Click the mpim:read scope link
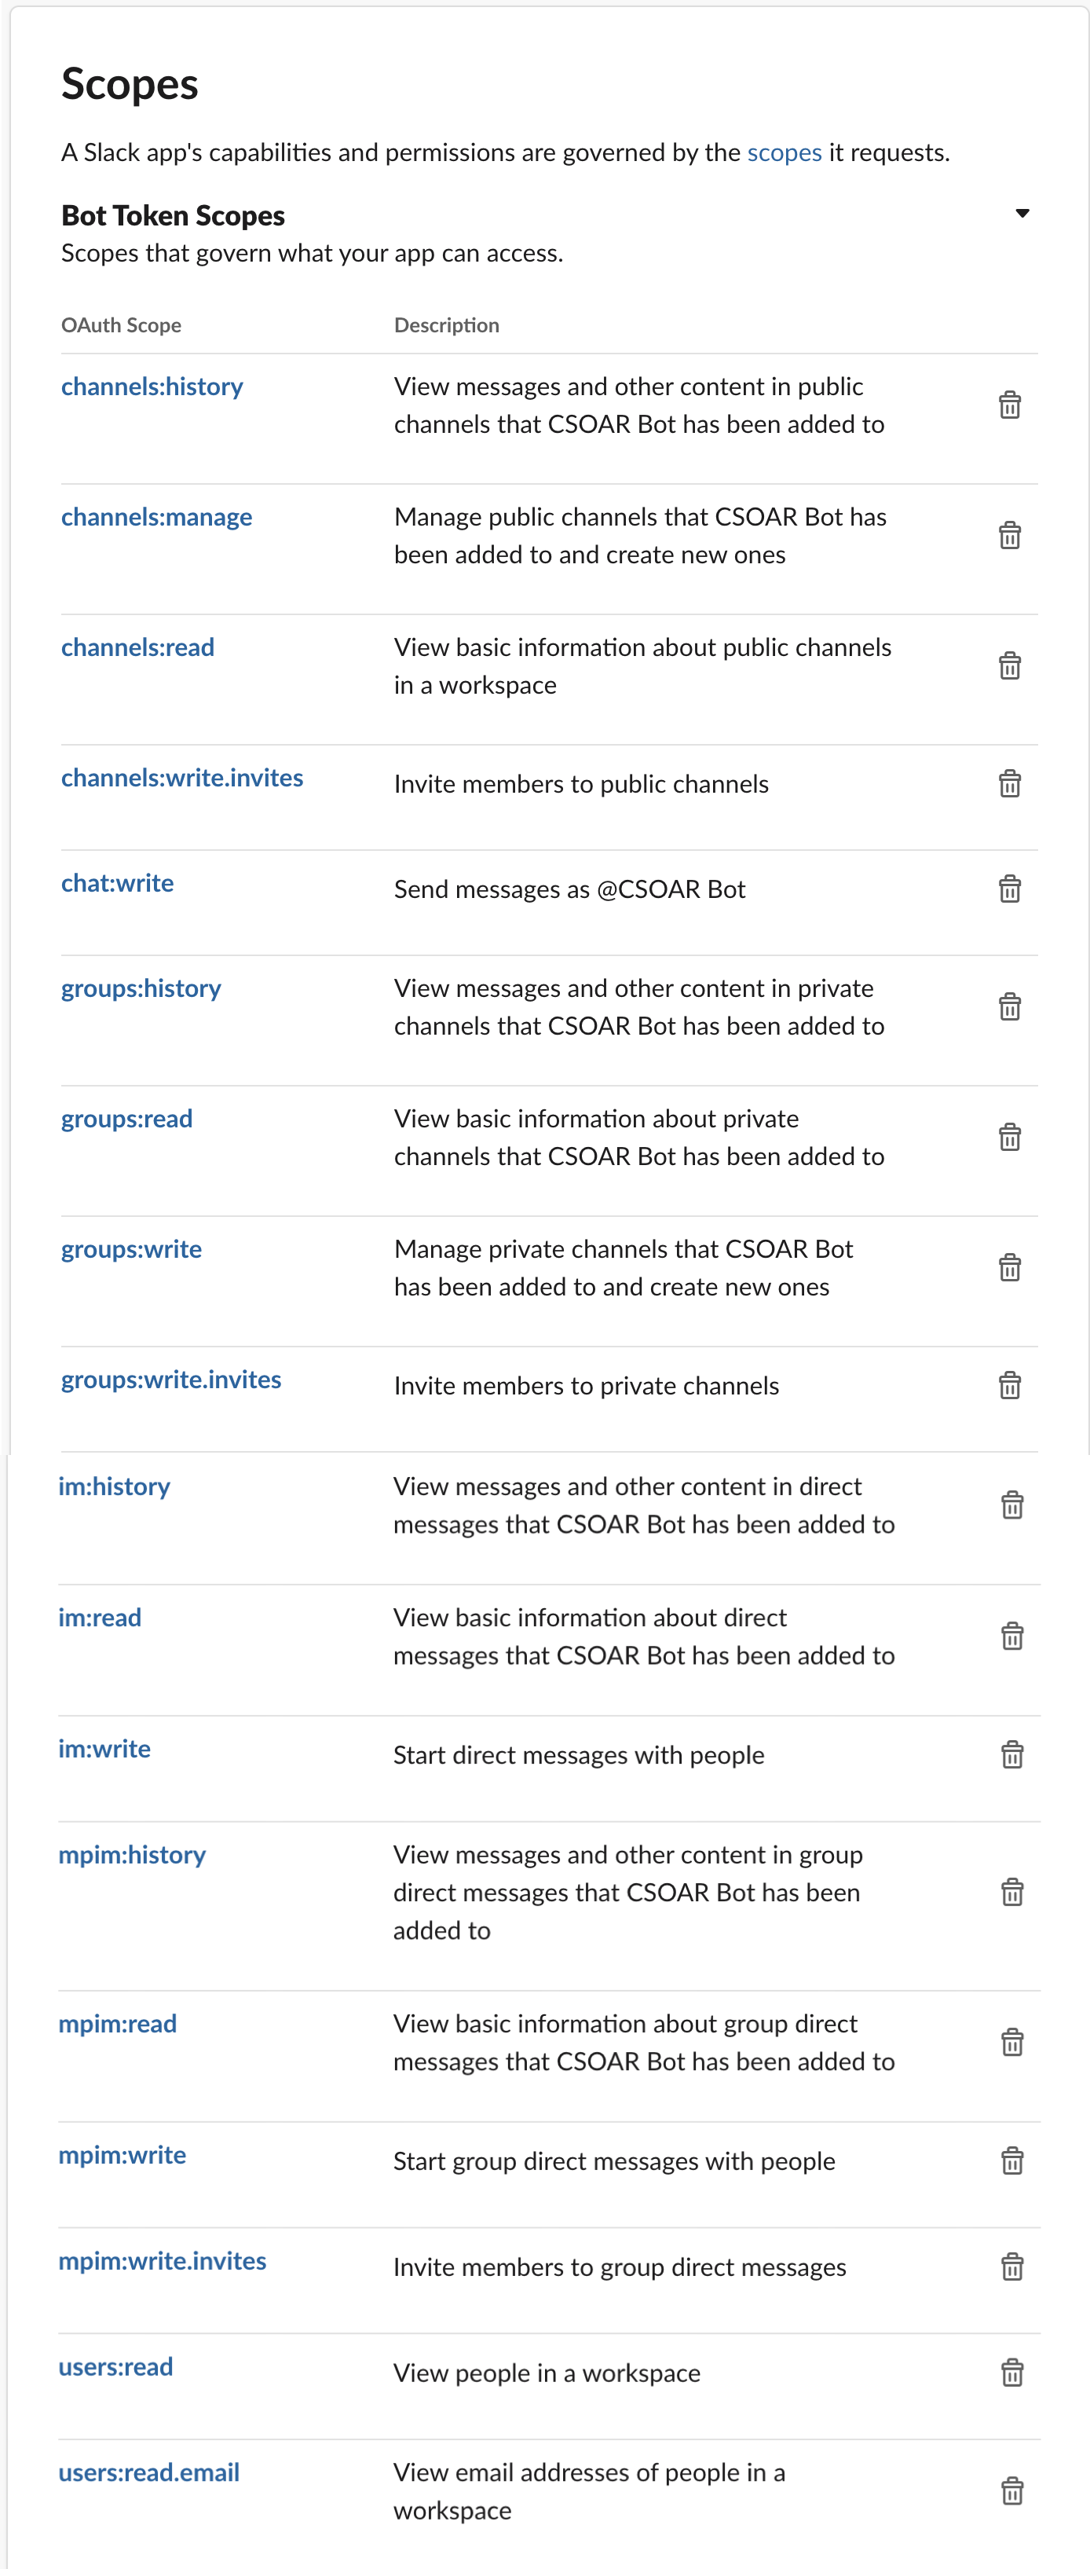Image resolution: width=1090 pixels, height=2569 pixels. tap(118, 2024)
